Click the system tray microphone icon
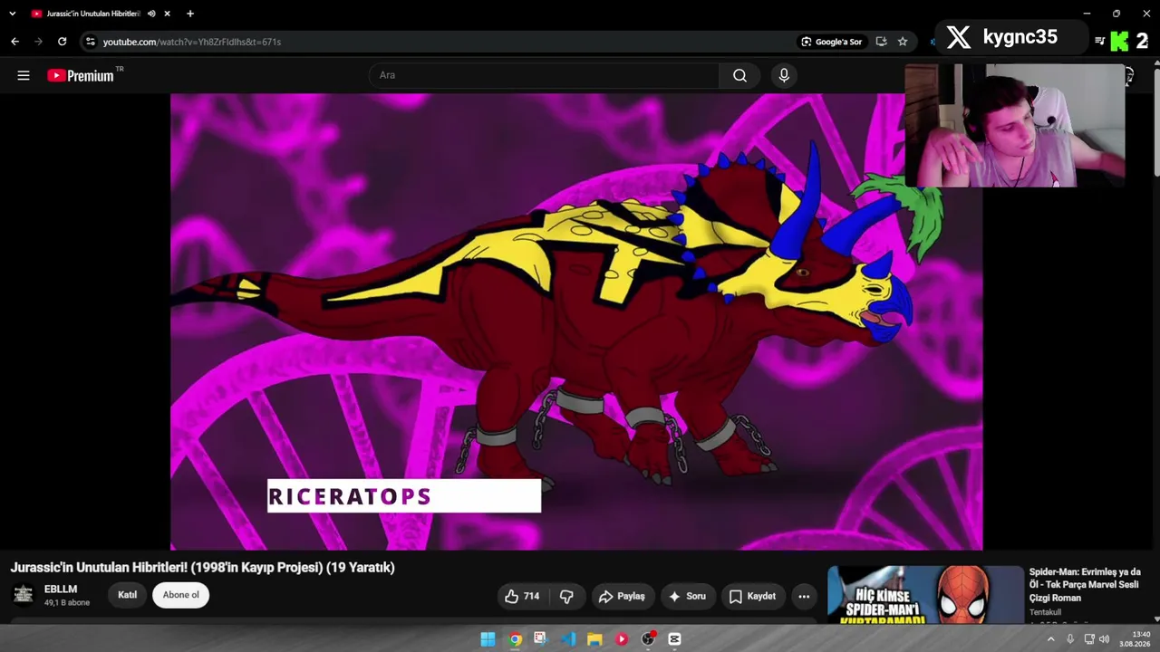The width and height of the screenshot is (1160, 652). click(1070, 639)
